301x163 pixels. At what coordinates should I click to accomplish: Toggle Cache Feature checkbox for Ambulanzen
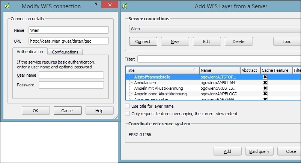pos(265,83)
